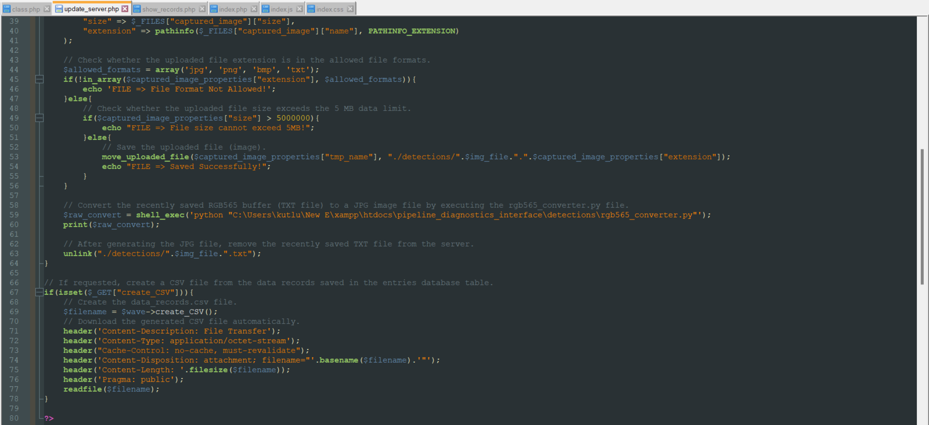Click the 'Download the generated CSV file' comment
Screen dimensions: 929x425
(181, 321)
